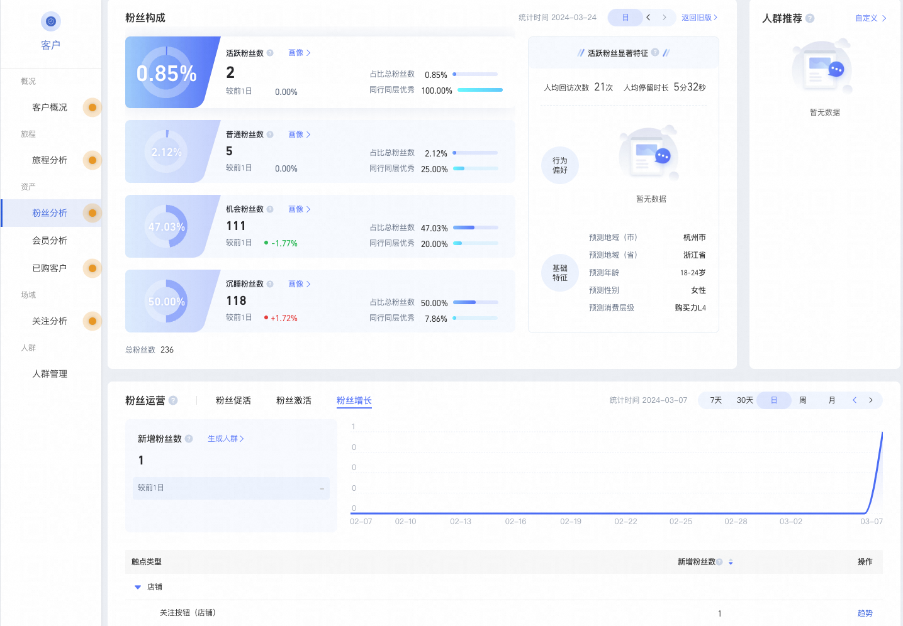Open 关注分析 in sidebar
This screenshot has height=626, width=903.
coord(50,321)
